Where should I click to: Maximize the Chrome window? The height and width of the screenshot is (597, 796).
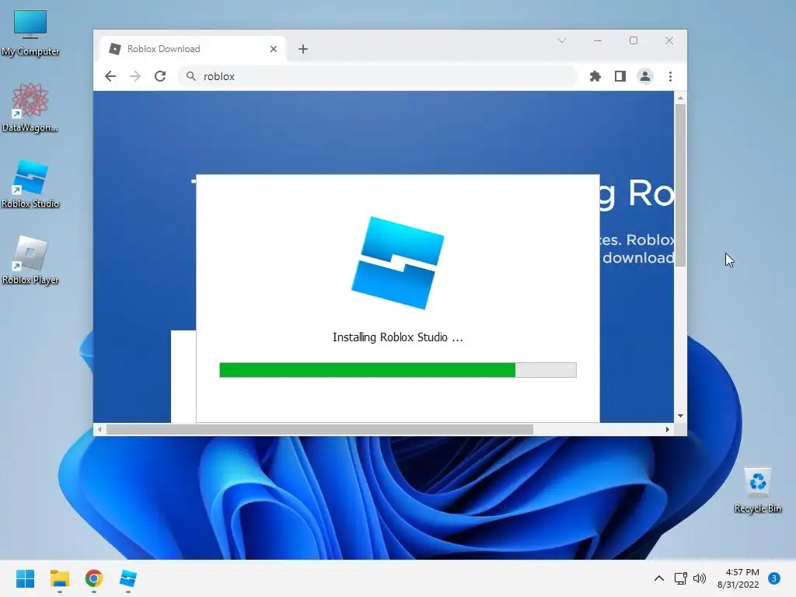(633, 40)
